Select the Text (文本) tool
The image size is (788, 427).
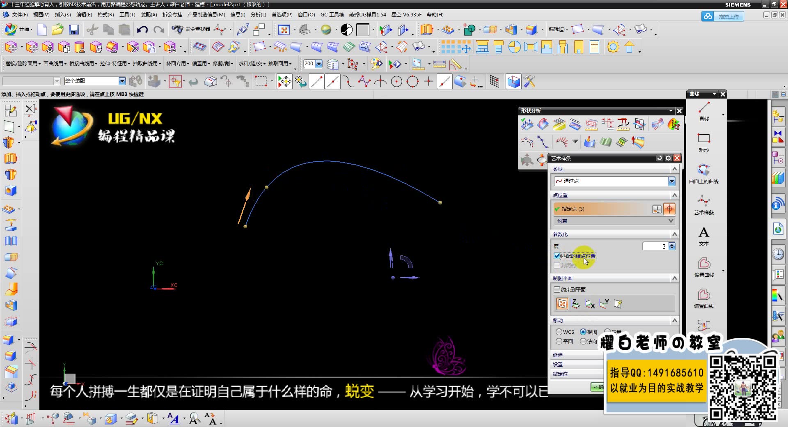[704, 236]
